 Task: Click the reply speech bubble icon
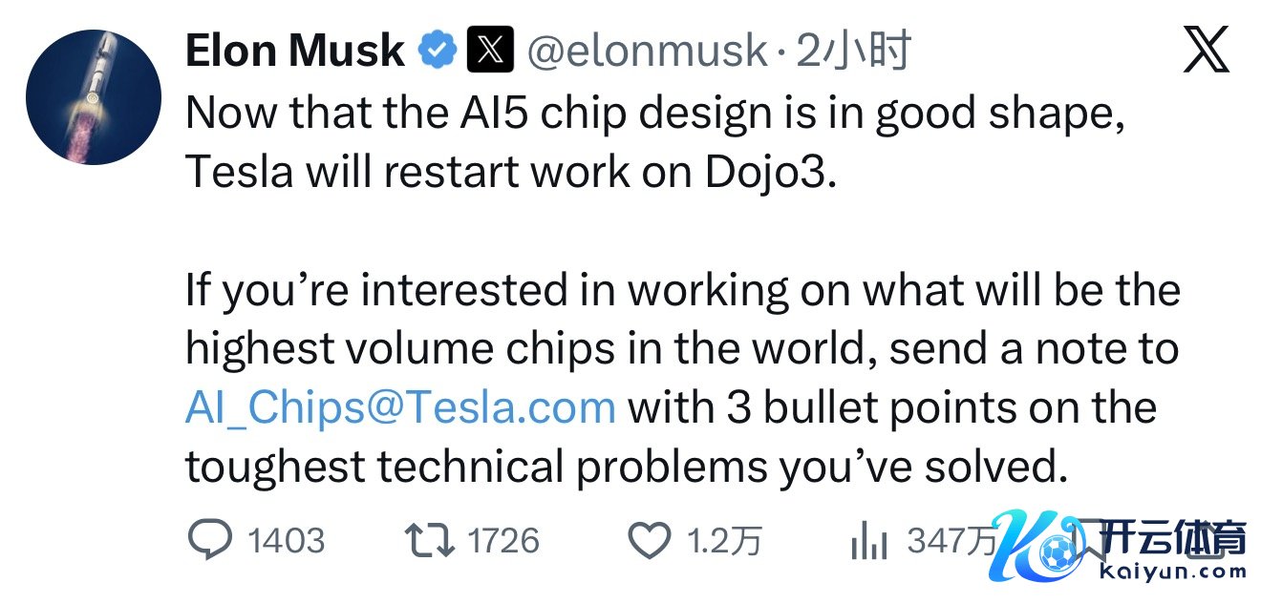point(209,541)
